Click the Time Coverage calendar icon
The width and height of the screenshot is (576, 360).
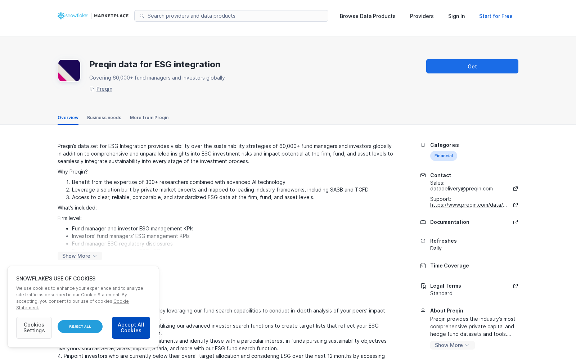[x=423, y=266]
